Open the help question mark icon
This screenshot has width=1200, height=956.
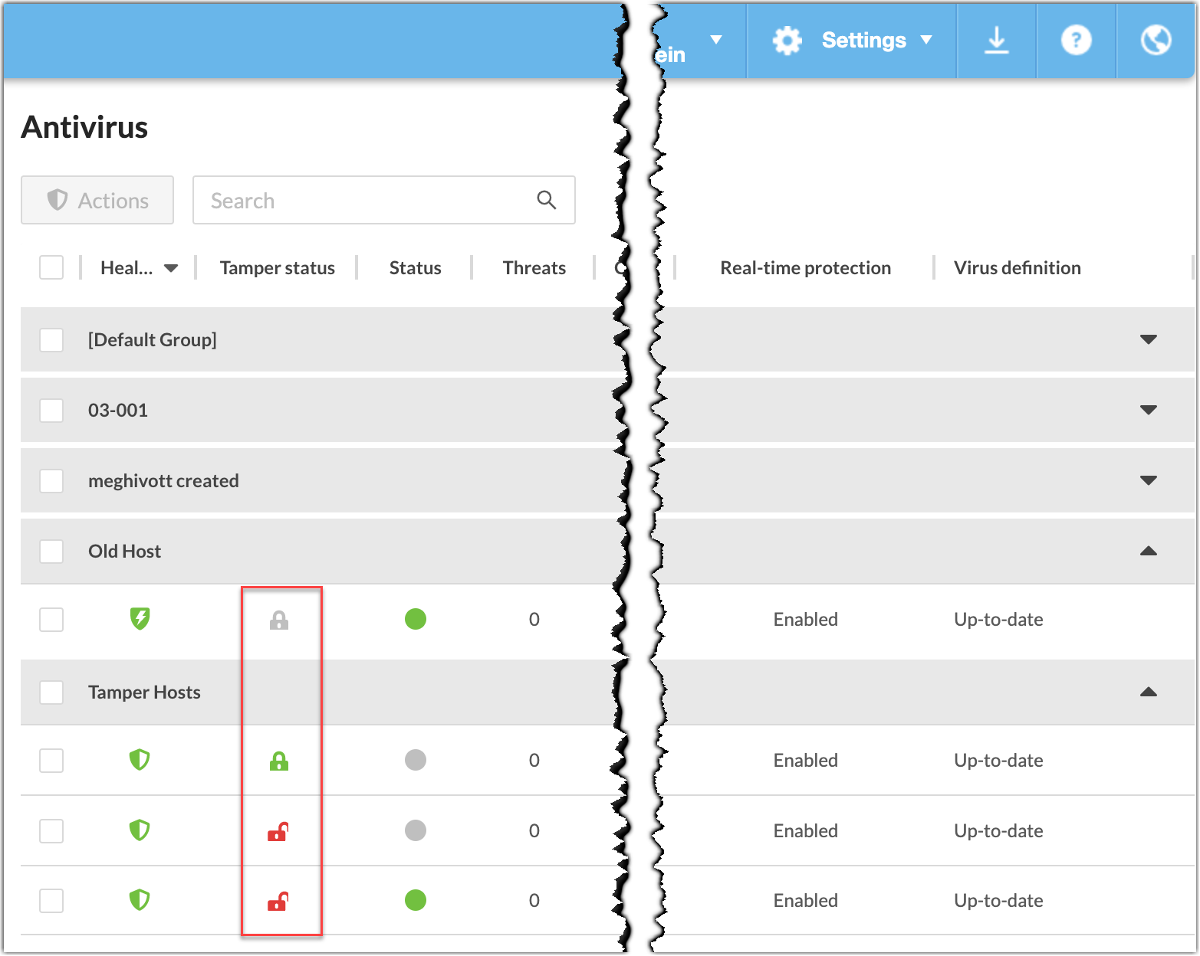pyautogui.click(x=1076, y=40)
